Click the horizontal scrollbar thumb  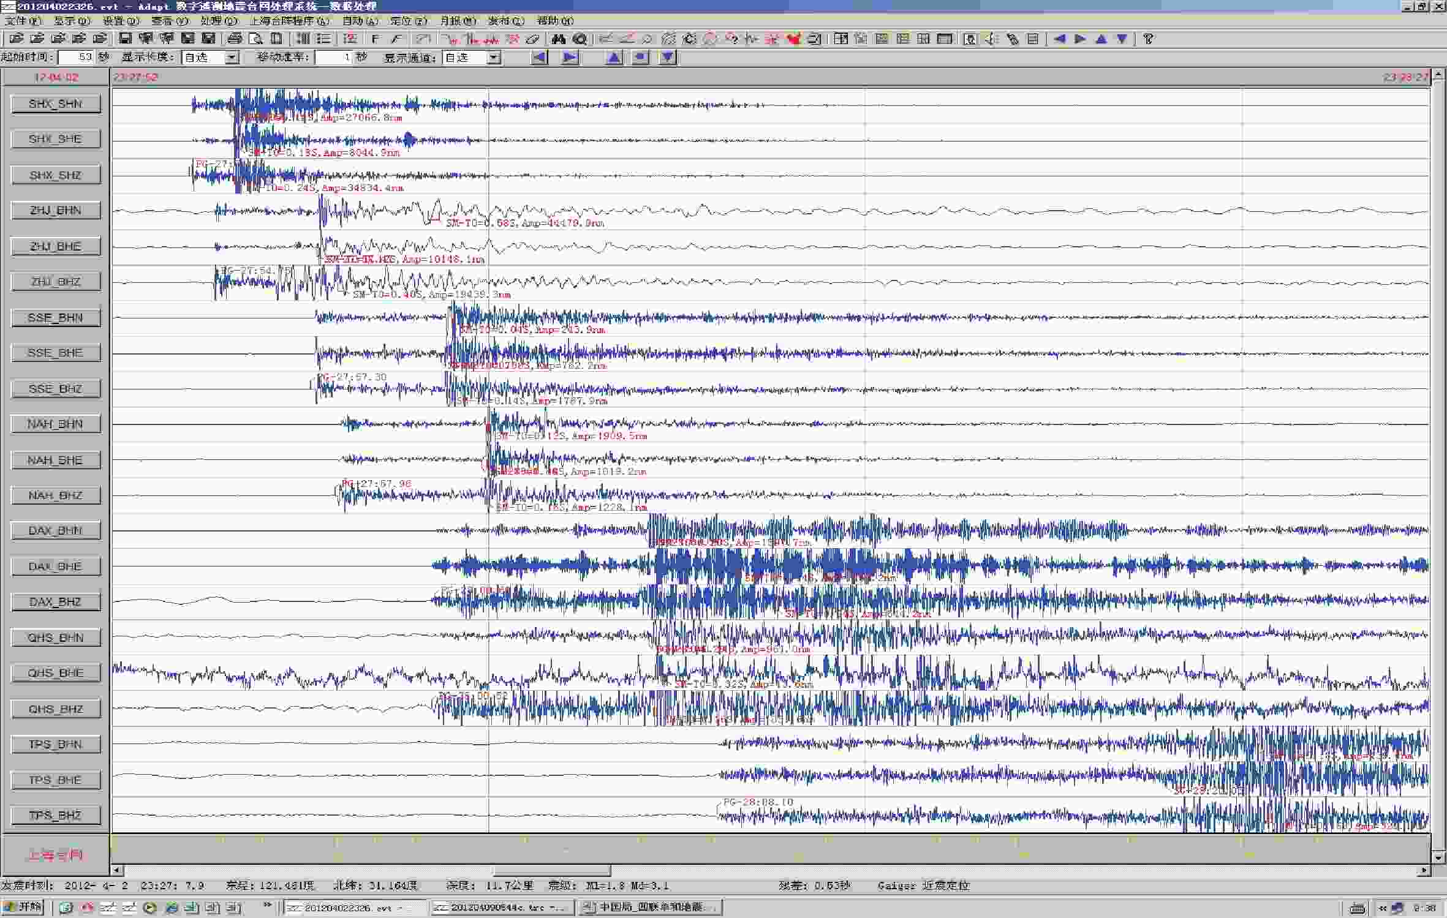pos(552,870)
